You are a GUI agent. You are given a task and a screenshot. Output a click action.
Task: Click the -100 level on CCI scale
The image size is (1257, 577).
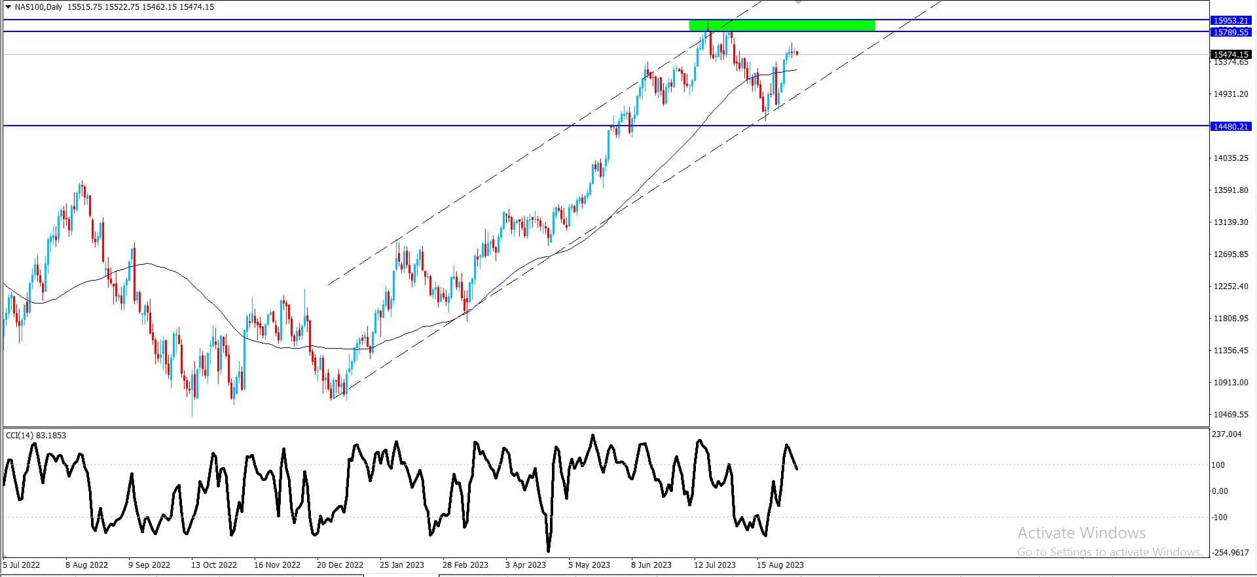tap(1219, 517)
